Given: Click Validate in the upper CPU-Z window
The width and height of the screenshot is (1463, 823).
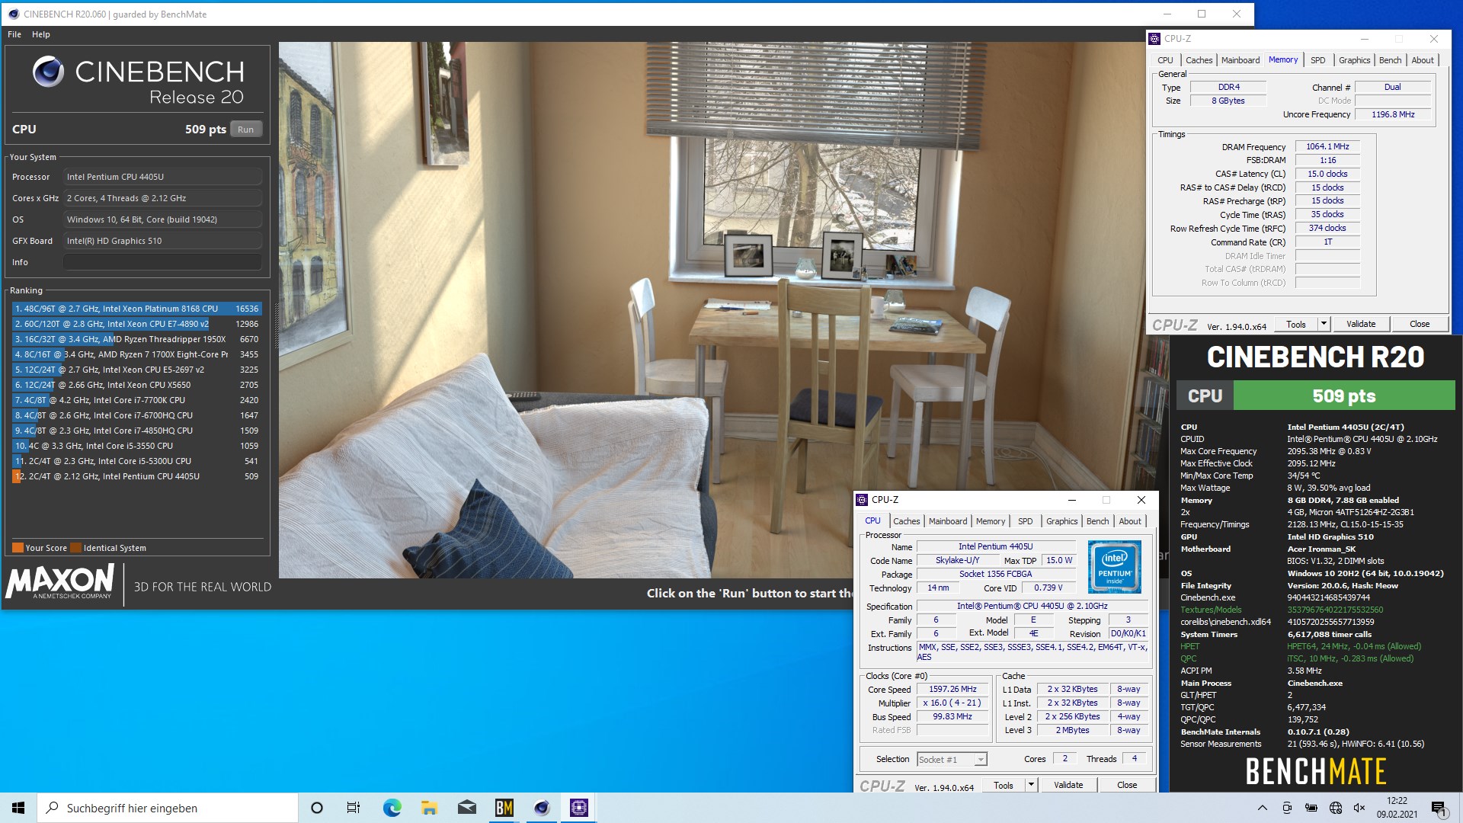Looking at the screenshot, I should point(1361,324).
